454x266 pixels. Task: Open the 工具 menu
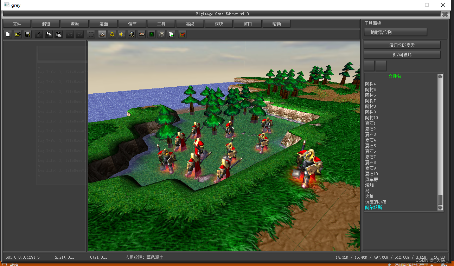click(x=161, y=24)
